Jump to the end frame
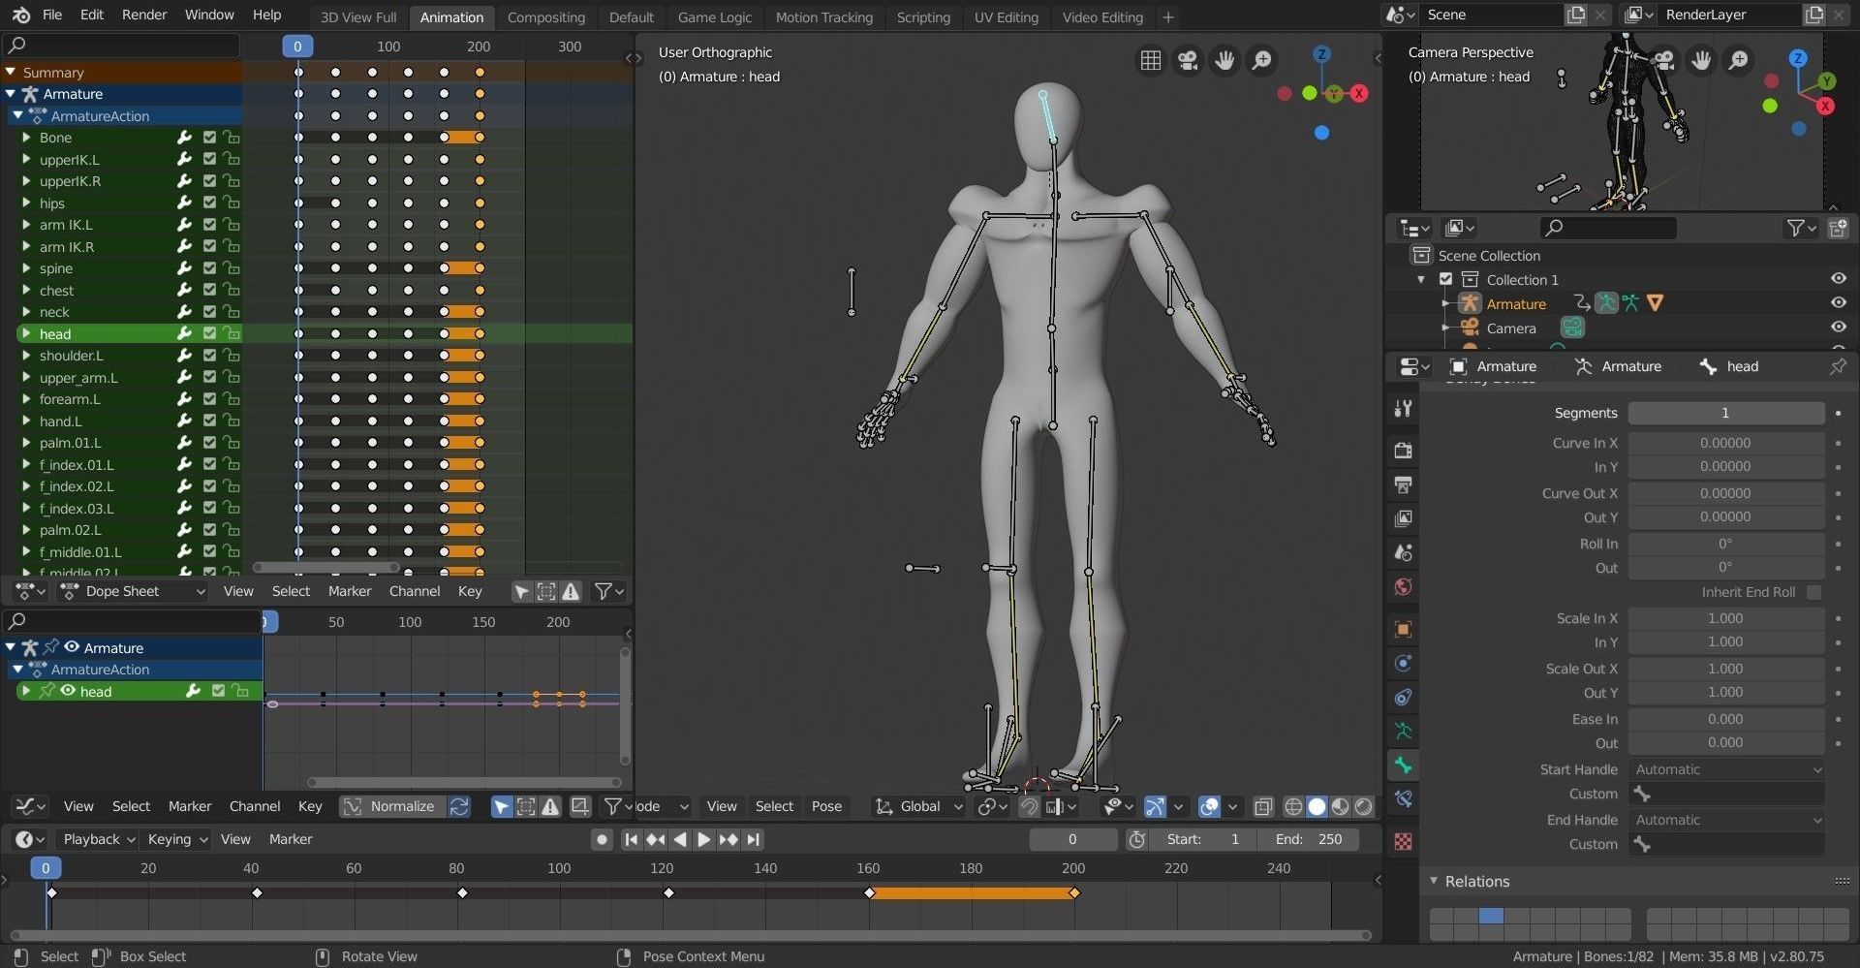 [754, 839]
